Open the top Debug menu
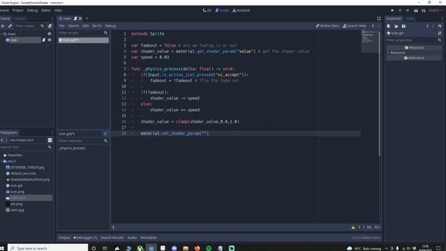Viewport: 446px width, 251px height. [33, 10]
